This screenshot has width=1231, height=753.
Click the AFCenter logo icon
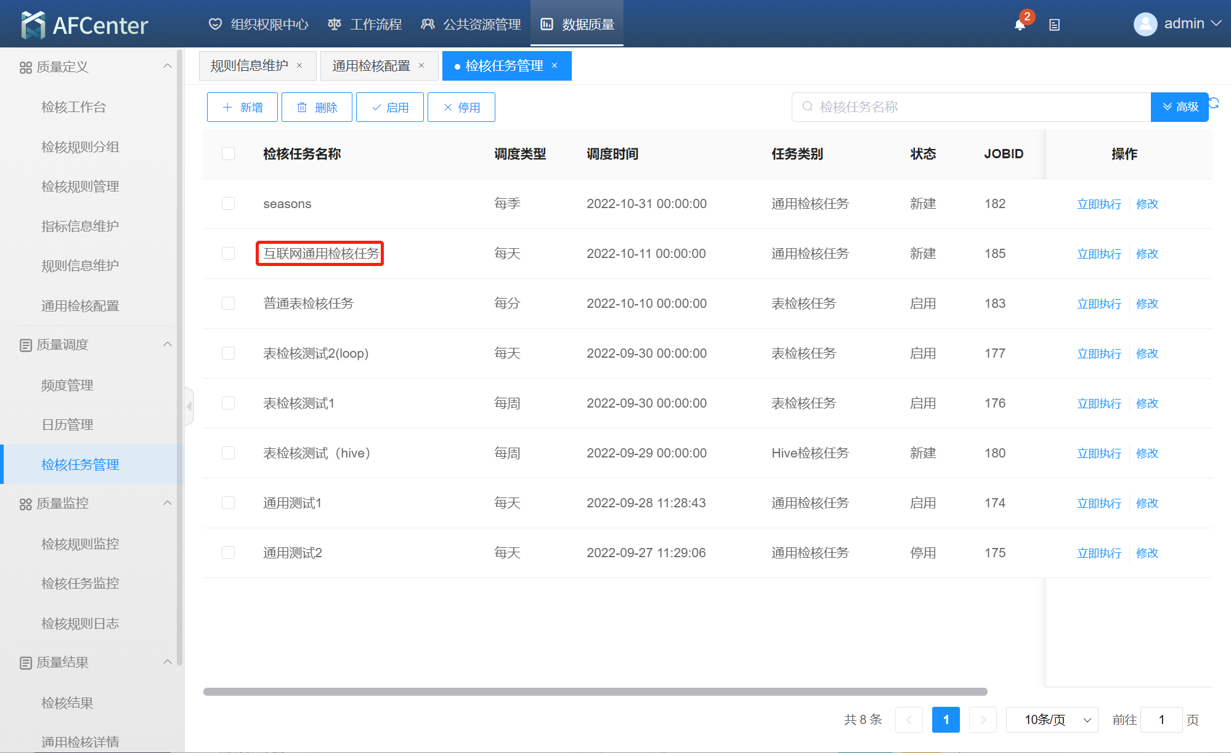[33, 25]
